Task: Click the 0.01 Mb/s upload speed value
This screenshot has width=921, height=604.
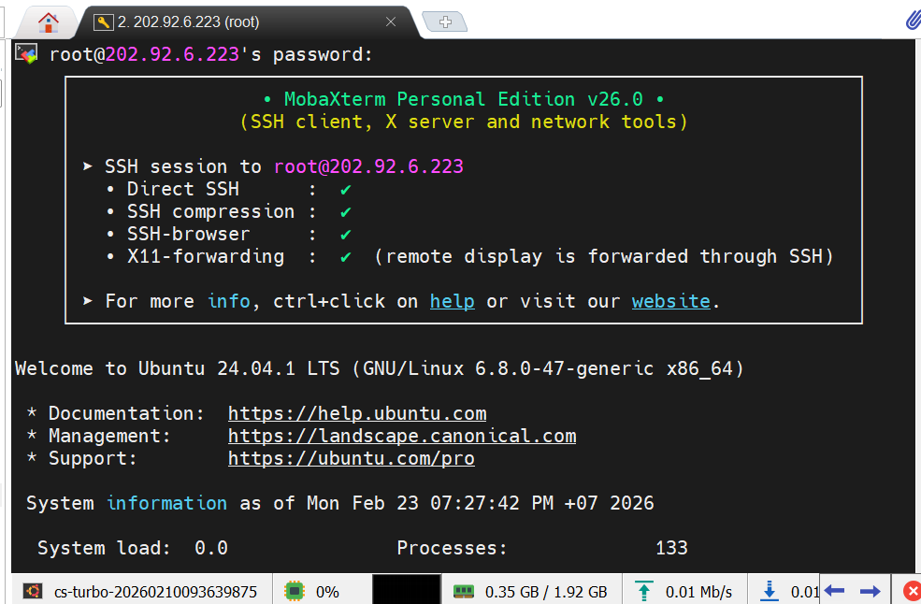Action: [699, 592]
